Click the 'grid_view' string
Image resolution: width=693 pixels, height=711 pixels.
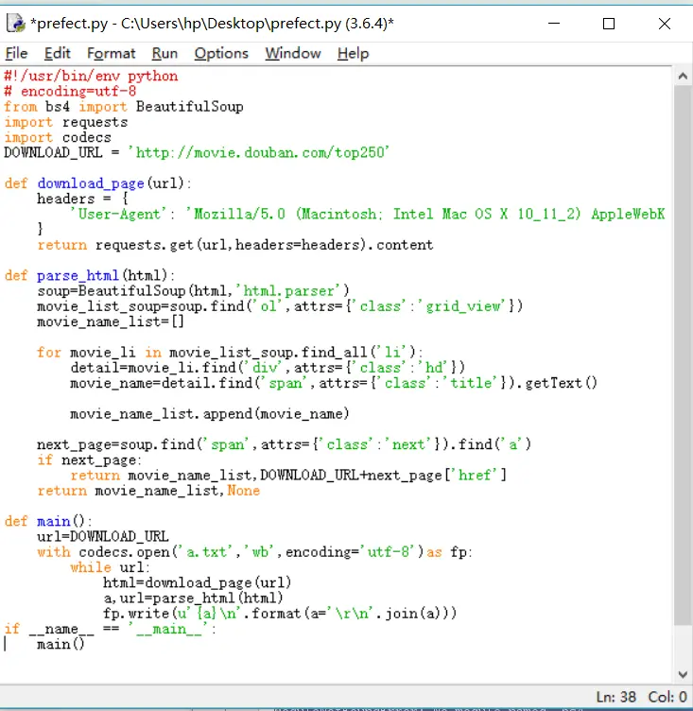point(462,306)
